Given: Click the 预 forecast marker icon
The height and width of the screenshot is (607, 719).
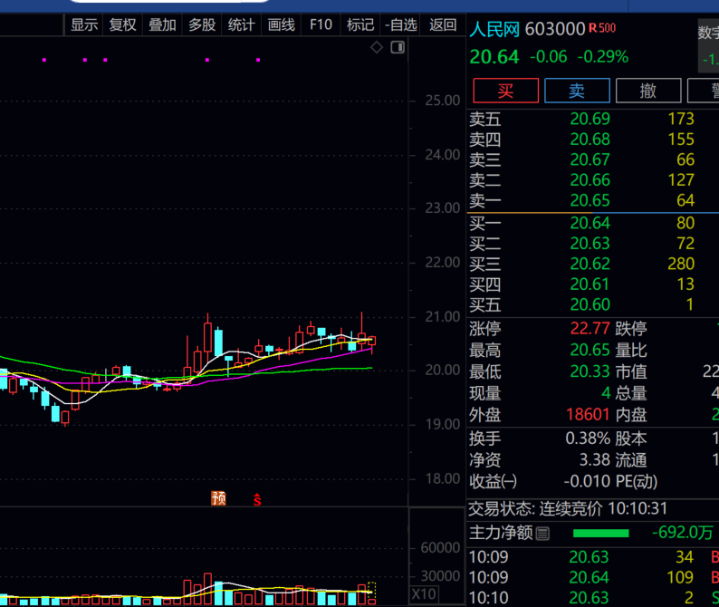Looking at the screenshot, I should click(x=218, y=497).
